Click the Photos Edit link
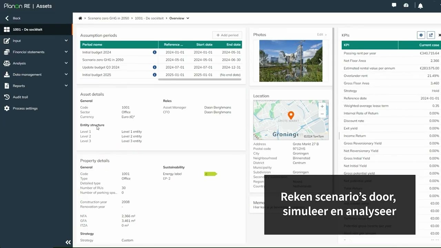This screenshot has width=441, height=248. click(322, 34)
